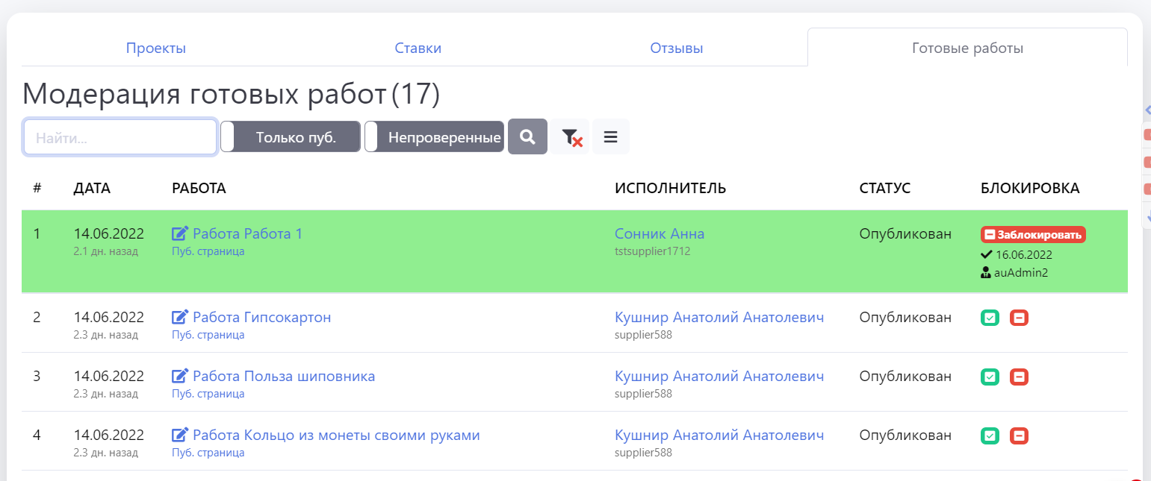
Task: Block row 4 with red minus icon
Action: 1019,436
